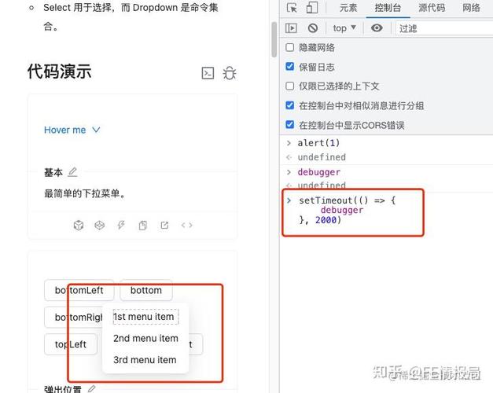Click the bottom placement button
The height and width of the screenshot is (393, 493).
(x=146, y=290)
